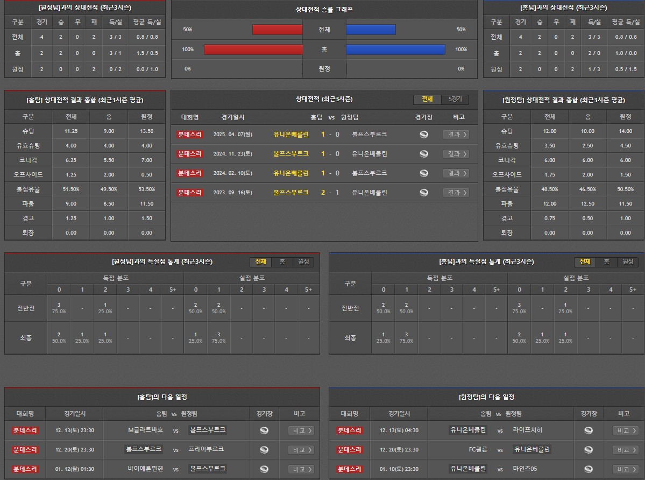Expand 비교 for 볼프스부르크 vs 프라이부르크
645x480 pixels.
point(301,450)
